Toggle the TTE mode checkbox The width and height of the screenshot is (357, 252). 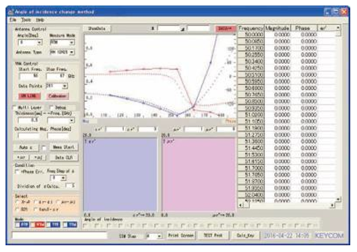(x=48, y=225)
